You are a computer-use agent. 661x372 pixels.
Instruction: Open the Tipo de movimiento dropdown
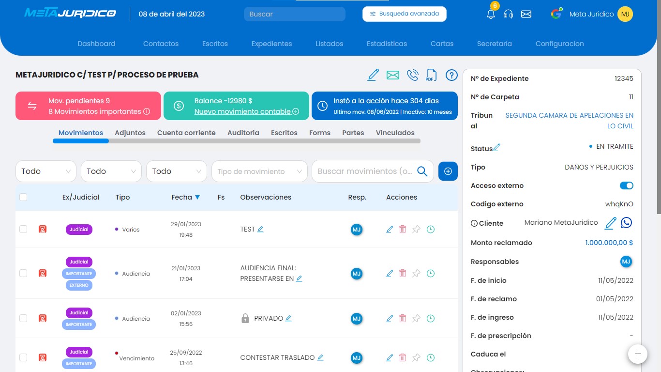tap(259, 171)
